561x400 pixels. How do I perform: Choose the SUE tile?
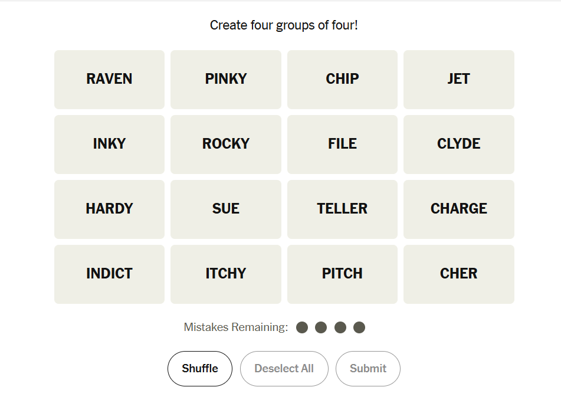tap(226, 209)
